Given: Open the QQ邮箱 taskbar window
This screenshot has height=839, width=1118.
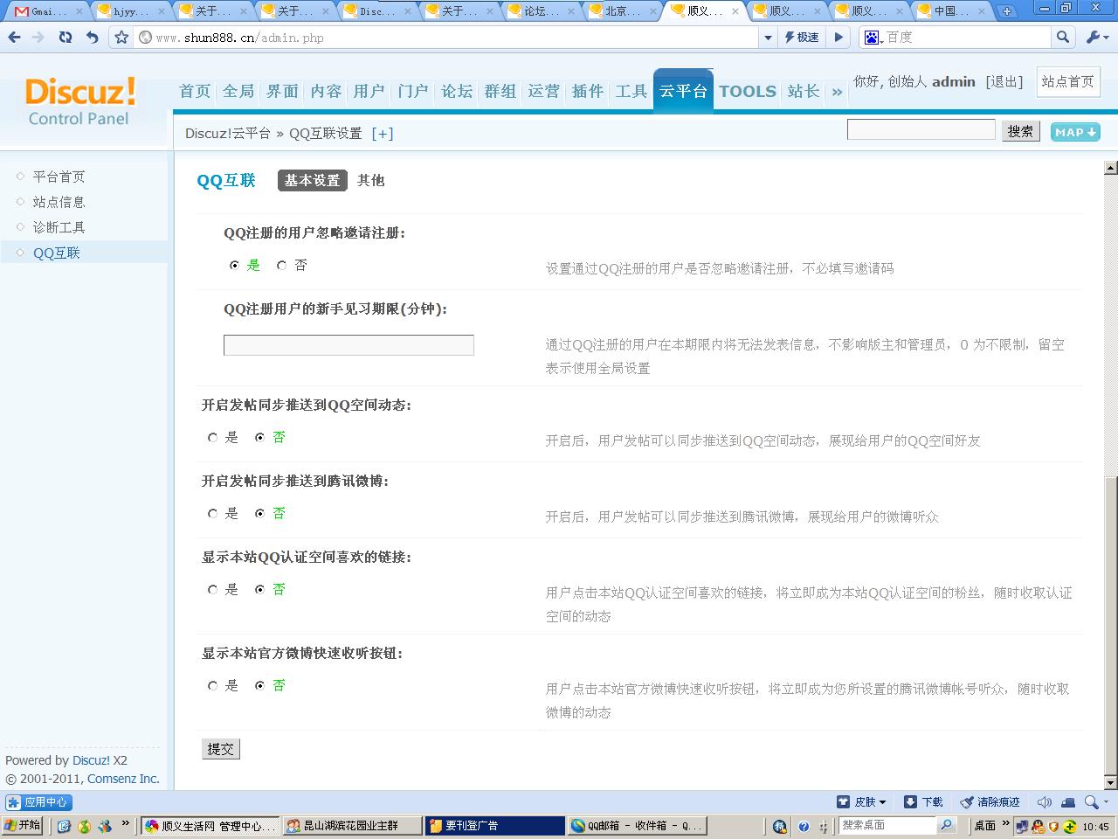Looking at the screenshot, I should 637,826.
